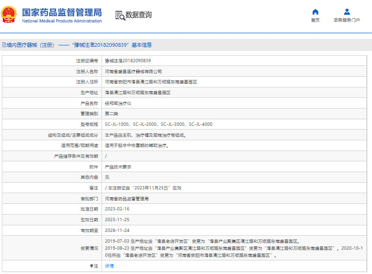Viewport: 372px width, 274px height.
Task: Click the 生产地址 value cell
Action: point(138,93)
